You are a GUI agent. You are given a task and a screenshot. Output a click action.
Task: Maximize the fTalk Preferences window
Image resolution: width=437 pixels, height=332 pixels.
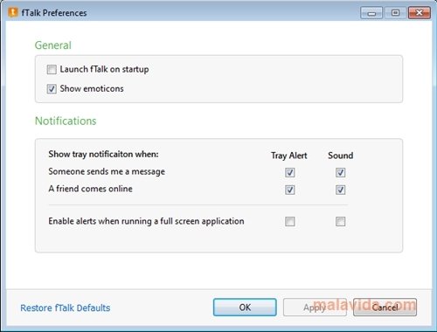pyautogui.click(x=395, y=13)
